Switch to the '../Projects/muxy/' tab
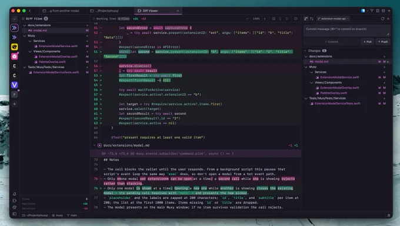This screenshot has width=400, height=226. point(105,11)
